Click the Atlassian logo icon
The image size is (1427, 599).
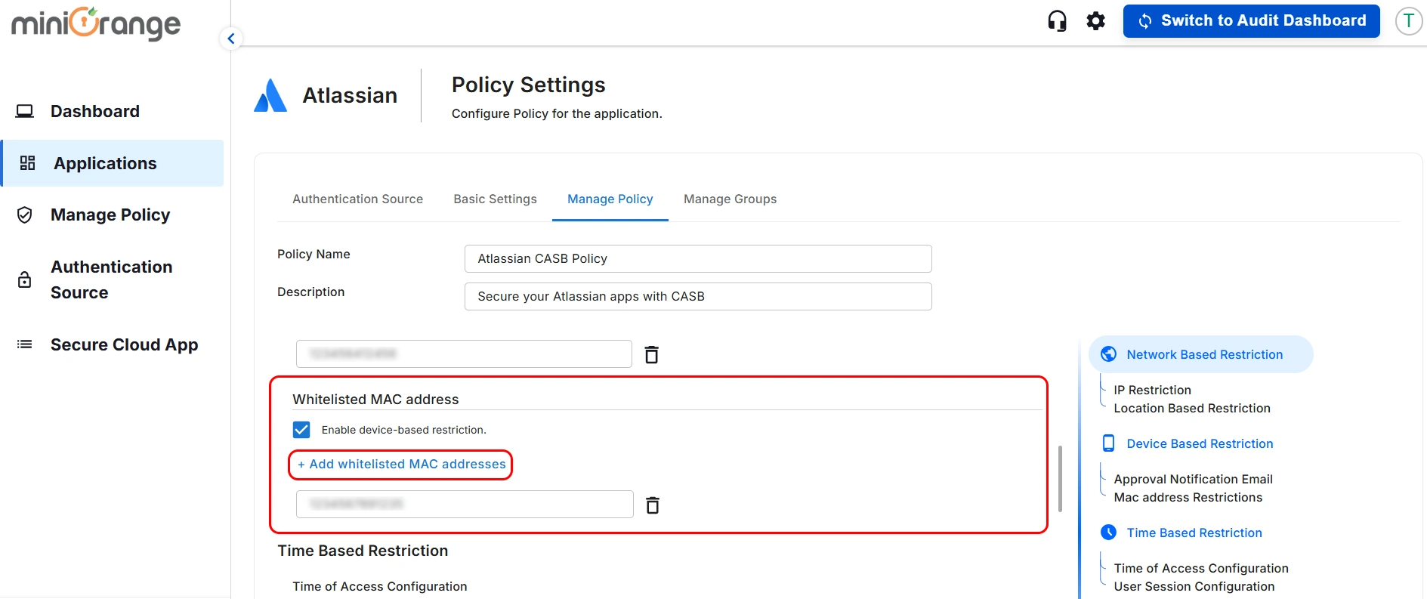click(270, 95)
